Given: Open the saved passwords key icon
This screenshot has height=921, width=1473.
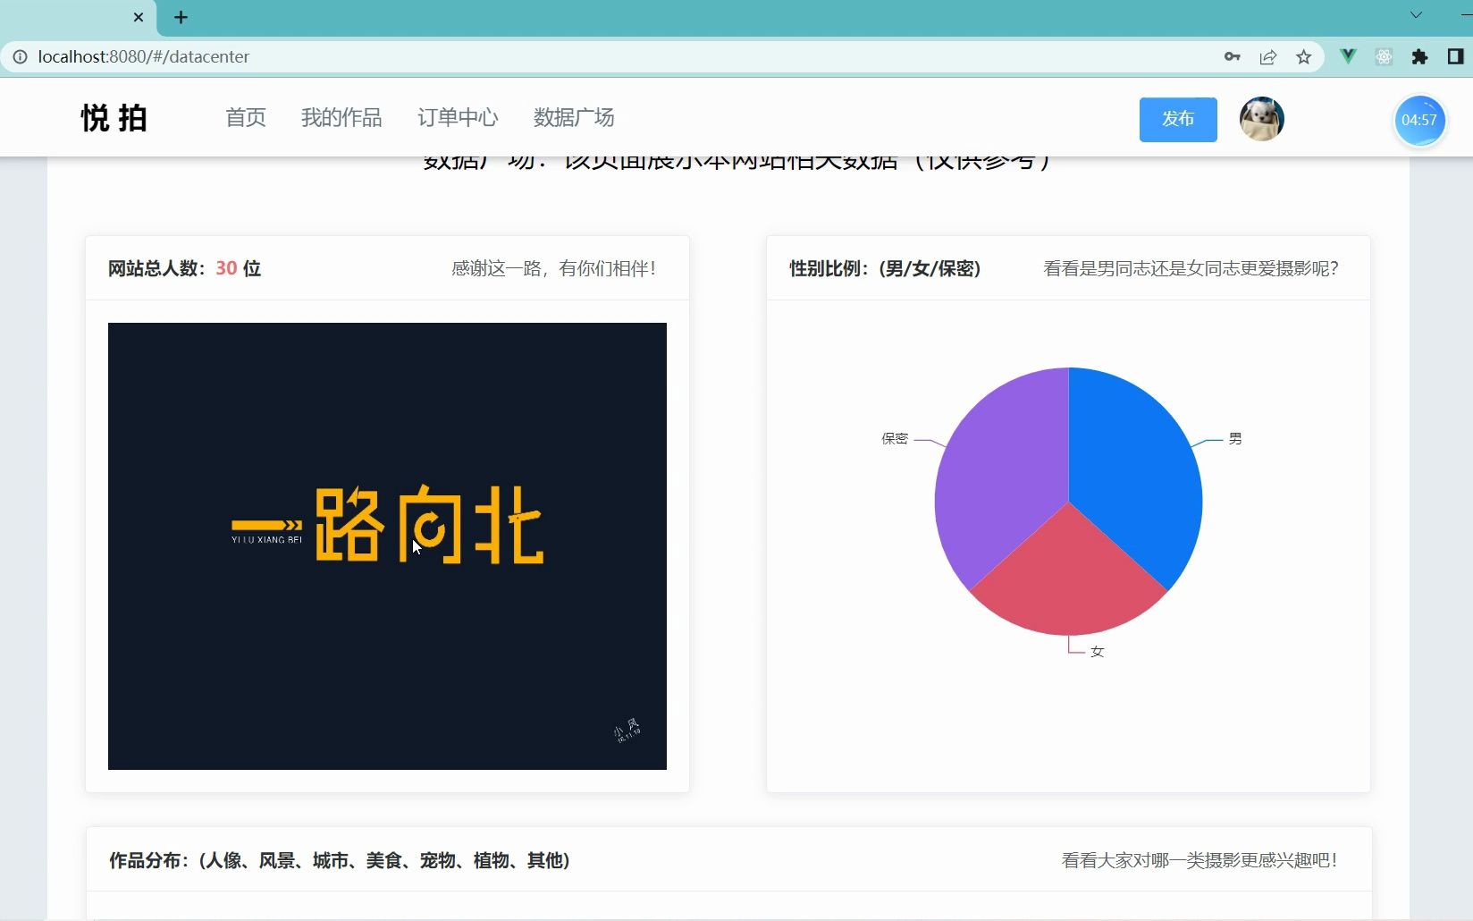Looking at the screenshot, I should tap(1233, 56).
